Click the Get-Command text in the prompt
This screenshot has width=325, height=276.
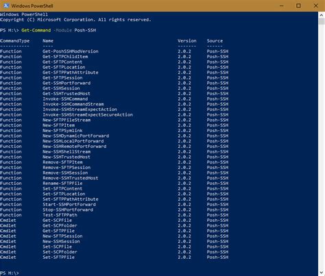pos(36,30)
